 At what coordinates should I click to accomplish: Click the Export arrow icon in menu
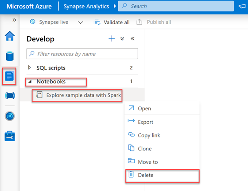coord(131,121)
